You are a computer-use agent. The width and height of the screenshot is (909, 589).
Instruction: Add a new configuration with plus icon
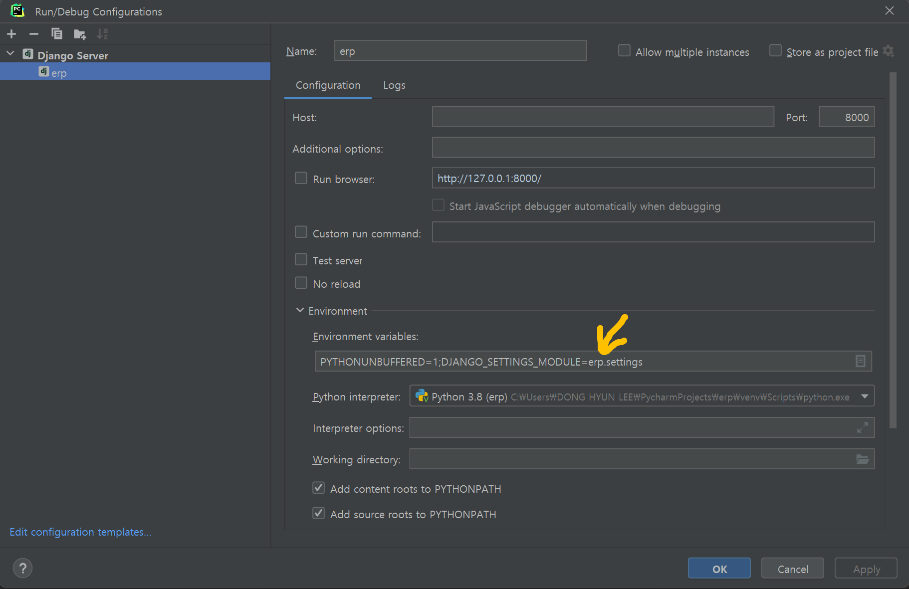[x=11, y=34]
